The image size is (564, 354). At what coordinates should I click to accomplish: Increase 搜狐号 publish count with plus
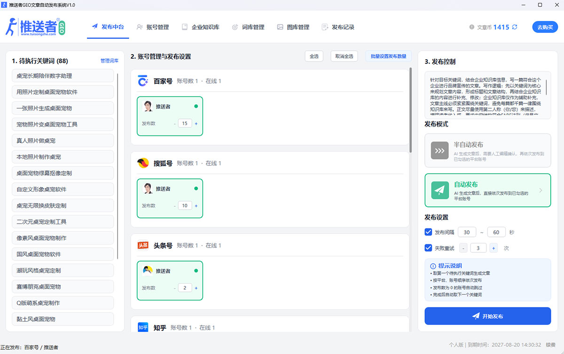[196, 206]
